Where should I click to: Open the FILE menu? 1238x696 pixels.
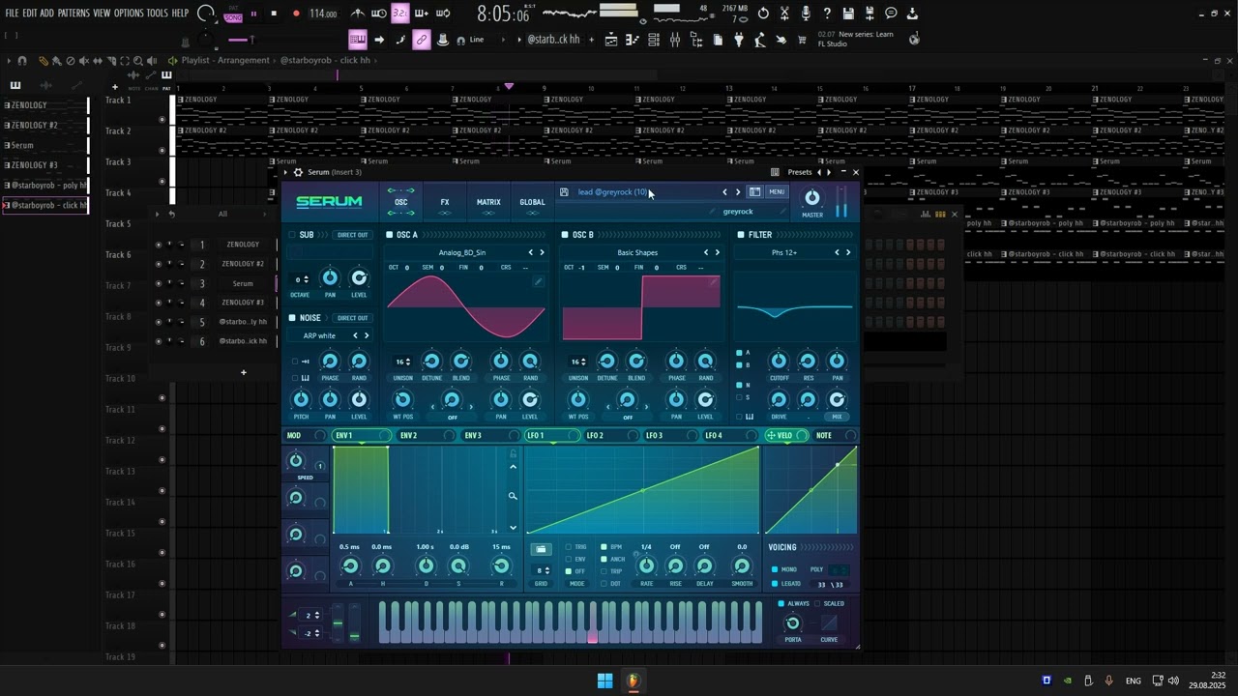click(12, 14)
